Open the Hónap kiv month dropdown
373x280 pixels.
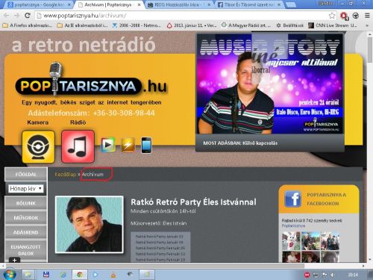25,189
